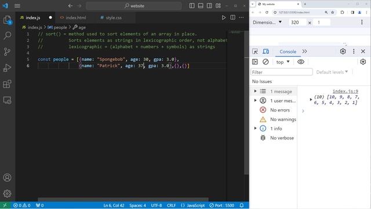Viewport: 371px width, 209px height.
Task: Bookmark the page with the star icon
Action: click(332, 12)
